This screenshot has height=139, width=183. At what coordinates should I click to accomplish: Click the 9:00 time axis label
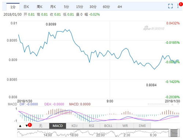pyautogui.click(x=110, y=101)
